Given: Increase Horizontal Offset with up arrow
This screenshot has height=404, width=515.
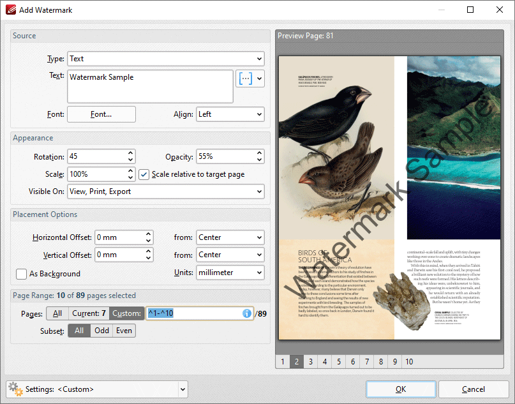Looking at the screenshot, I should tap(149, 234).
